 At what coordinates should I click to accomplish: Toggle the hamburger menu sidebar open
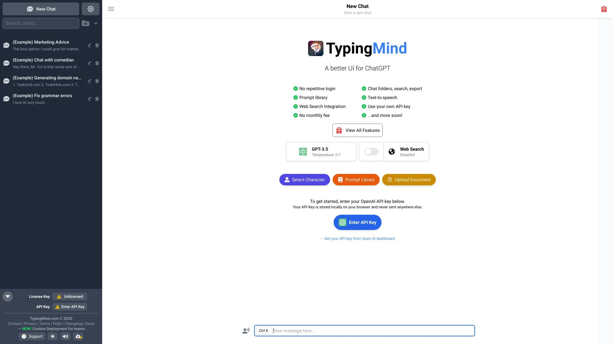[111, 9]
